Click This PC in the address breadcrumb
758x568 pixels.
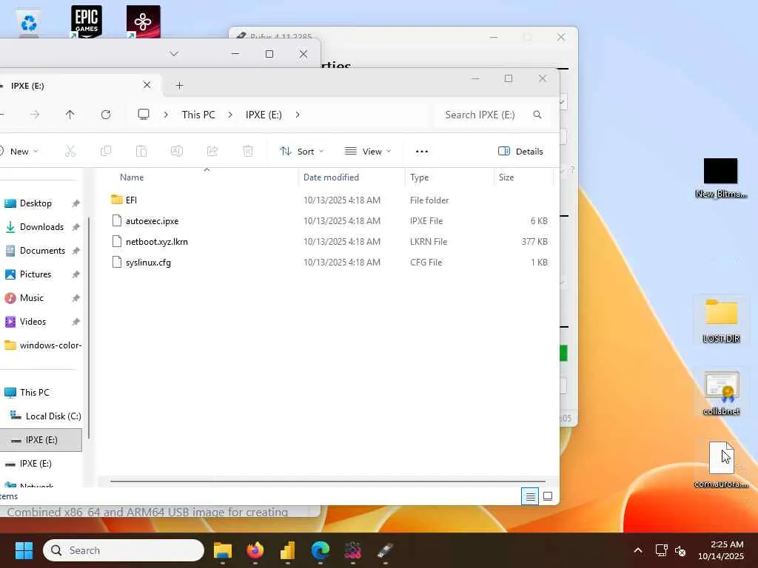[198, 115]
